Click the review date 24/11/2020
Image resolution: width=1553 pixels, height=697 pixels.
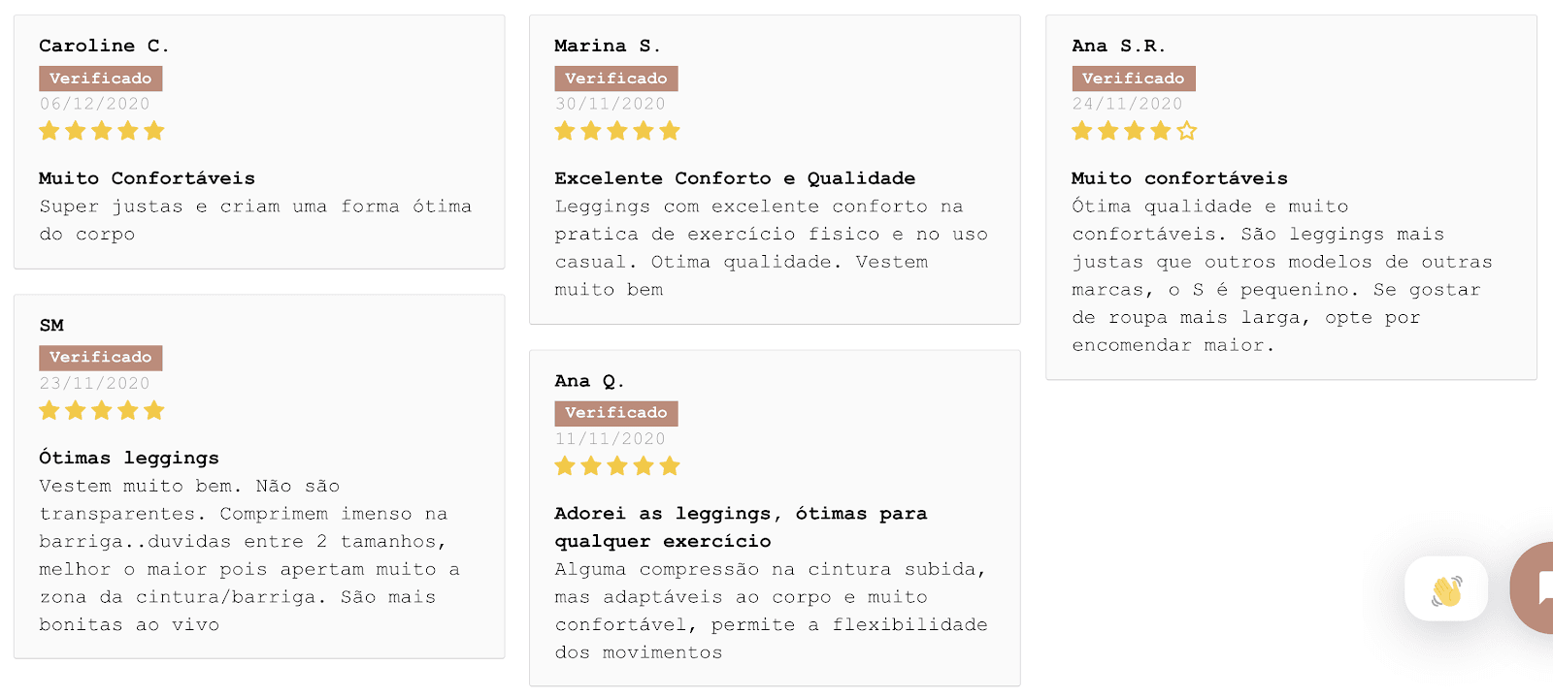tap(1127, 104)
